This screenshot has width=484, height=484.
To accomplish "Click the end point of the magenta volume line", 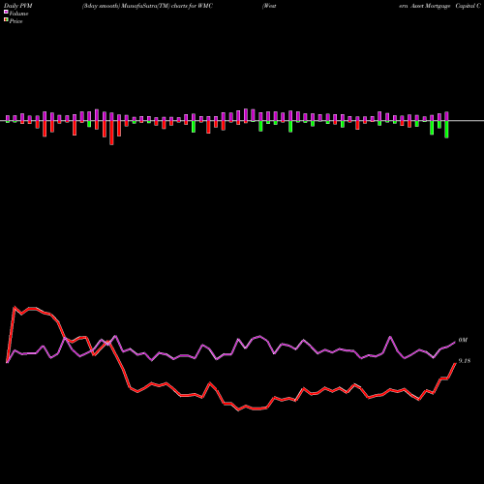I will (455, 343).
